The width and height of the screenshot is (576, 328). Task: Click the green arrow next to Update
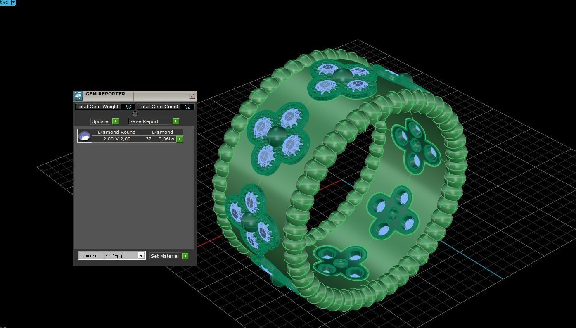coord(116,121)
